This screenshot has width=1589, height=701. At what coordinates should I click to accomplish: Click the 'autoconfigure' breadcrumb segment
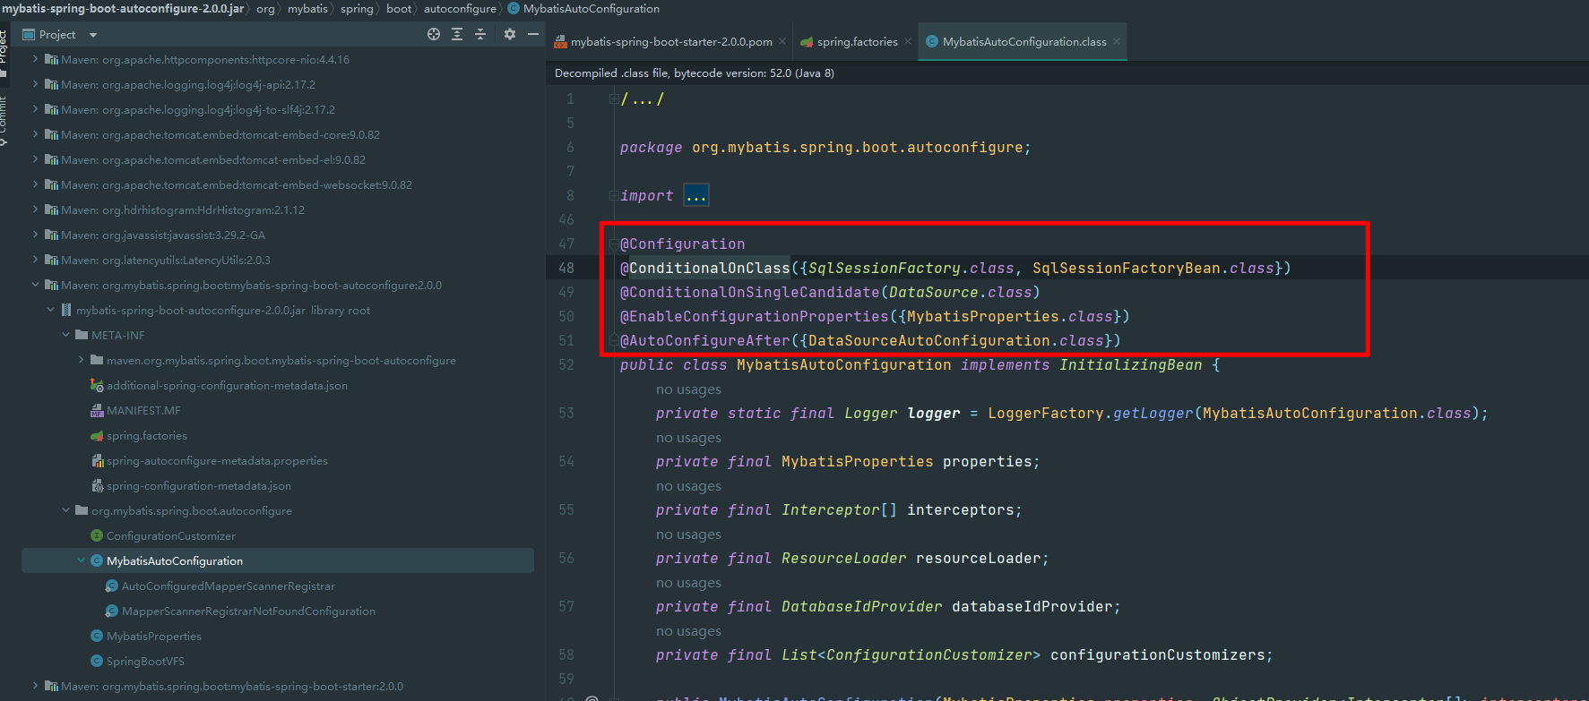pyautogui.click(x=460, y=9)
